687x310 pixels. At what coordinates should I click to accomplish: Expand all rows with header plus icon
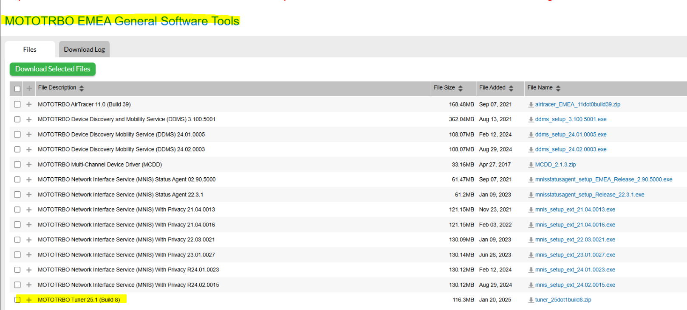[x=29, y=88]
